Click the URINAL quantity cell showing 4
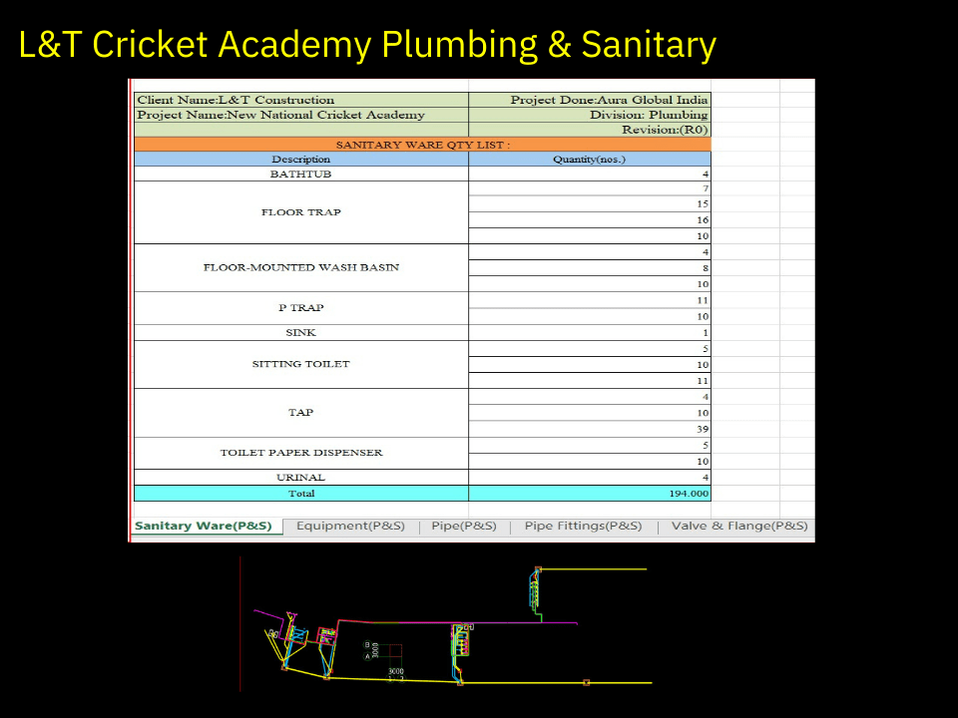958x718 pixels. coord(590,478)
